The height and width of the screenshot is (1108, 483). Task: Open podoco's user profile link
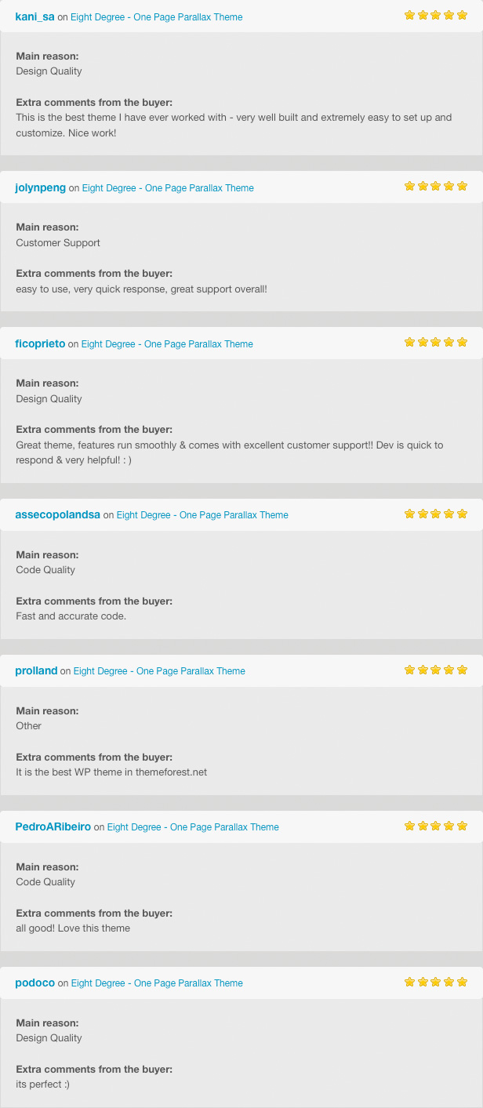point(34,983)
